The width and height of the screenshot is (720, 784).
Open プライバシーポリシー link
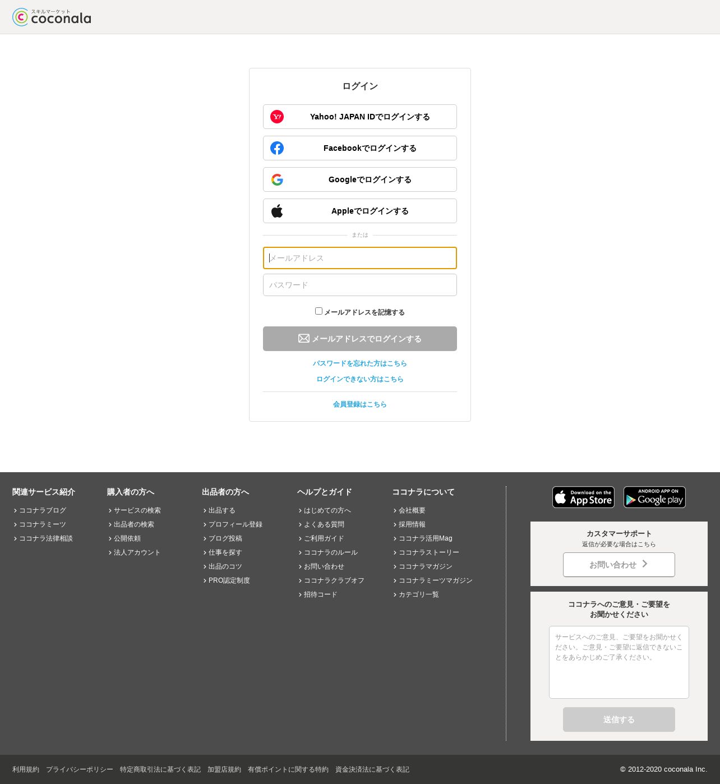click(x=80, y=769)
